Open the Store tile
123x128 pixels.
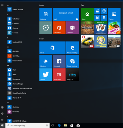click(52, 48)
